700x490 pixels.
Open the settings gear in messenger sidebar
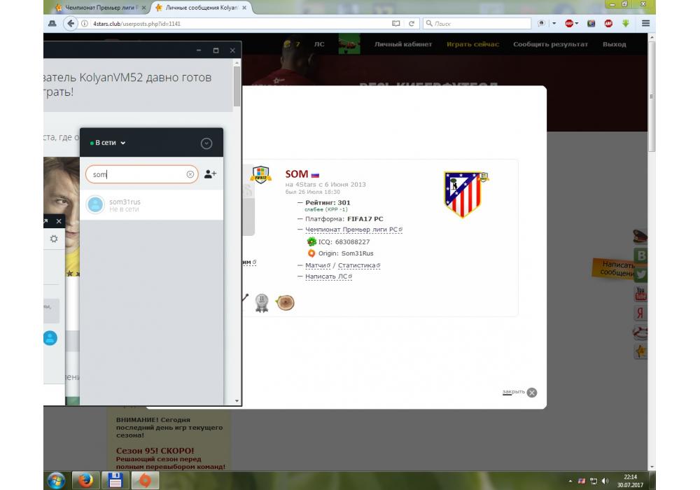pos(54,239)
